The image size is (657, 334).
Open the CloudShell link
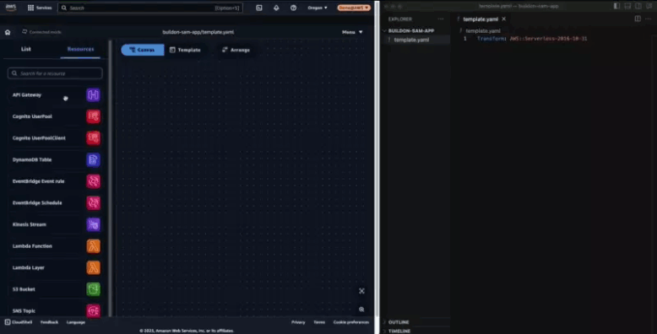coord(19,322)
